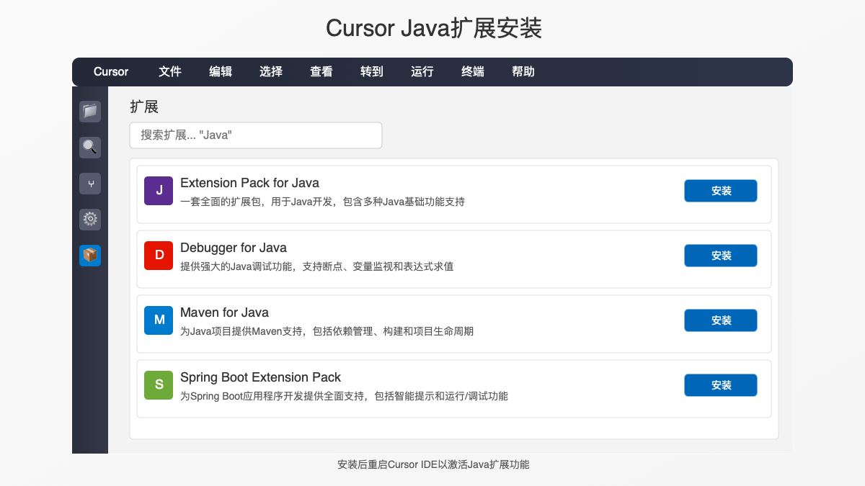865x486 pixels.
Task: Select the Extensions package icon in sidebar
Action: click(x=90, y=256)
